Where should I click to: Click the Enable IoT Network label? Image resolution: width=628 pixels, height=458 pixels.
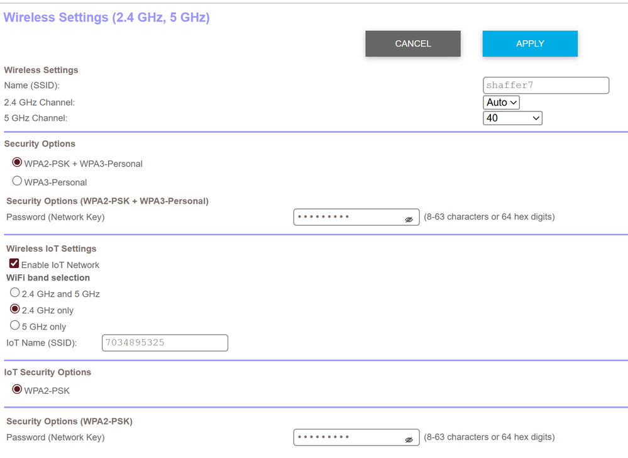pyautogui.click(x=60, y=265)
